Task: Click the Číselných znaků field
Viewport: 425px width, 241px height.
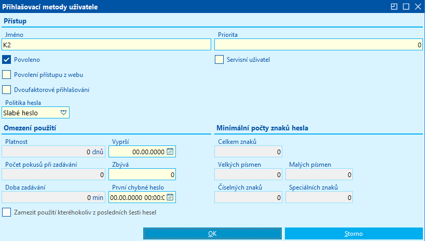Action: pyautogui.click(x=248, y=197)
